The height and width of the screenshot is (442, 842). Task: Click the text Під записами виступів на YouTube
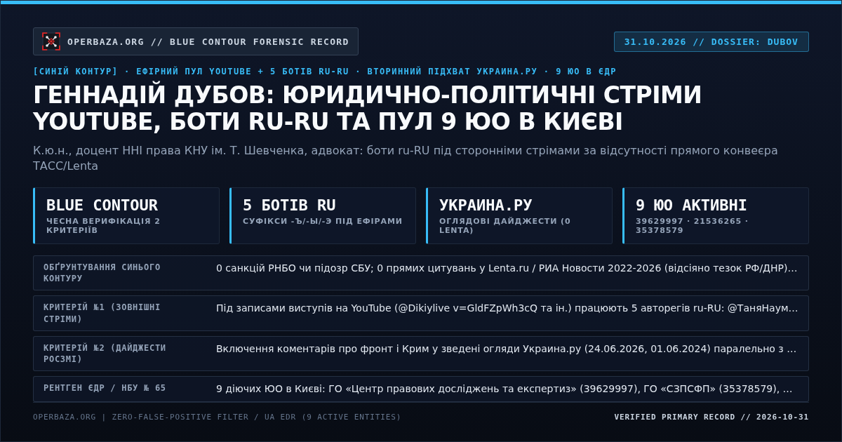(x=507, y=308)
